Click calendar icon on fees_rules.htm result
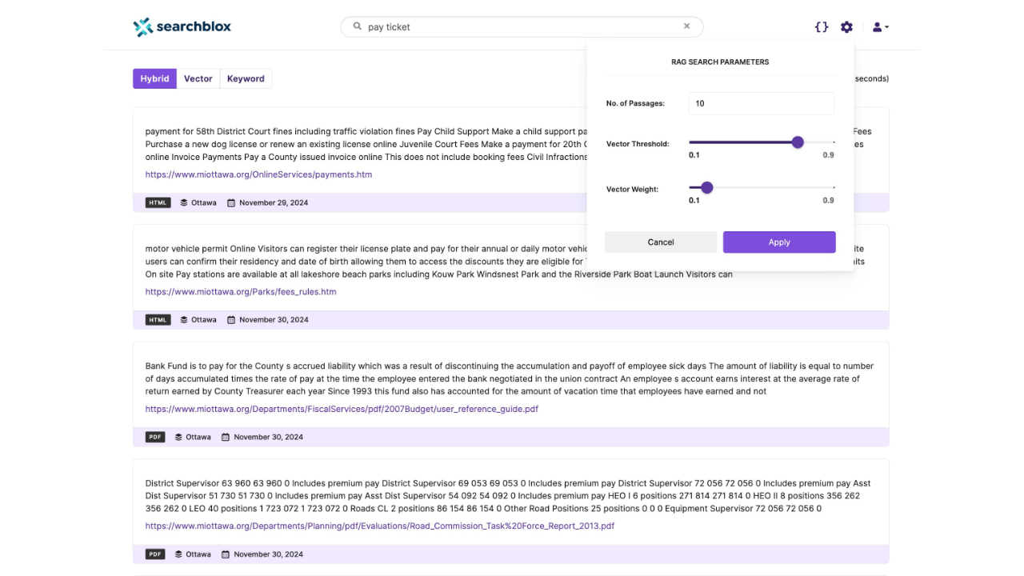Viewport: 1024px width, 576px height. [231, 320]
